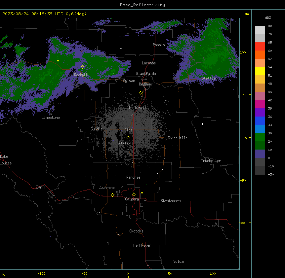Screen dimensions: 285x278
Task: Click the Didsbury town label
Action: 126,142
